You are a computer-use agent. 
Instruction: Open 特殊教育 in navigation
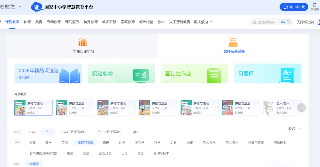coord(91,22)
